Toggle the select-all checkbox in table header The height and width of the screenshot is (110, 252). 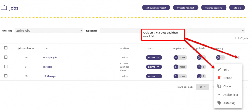6,48
